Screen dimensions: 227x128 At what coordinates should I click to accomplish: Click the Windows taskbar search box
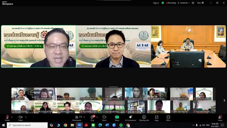(27, 125)
